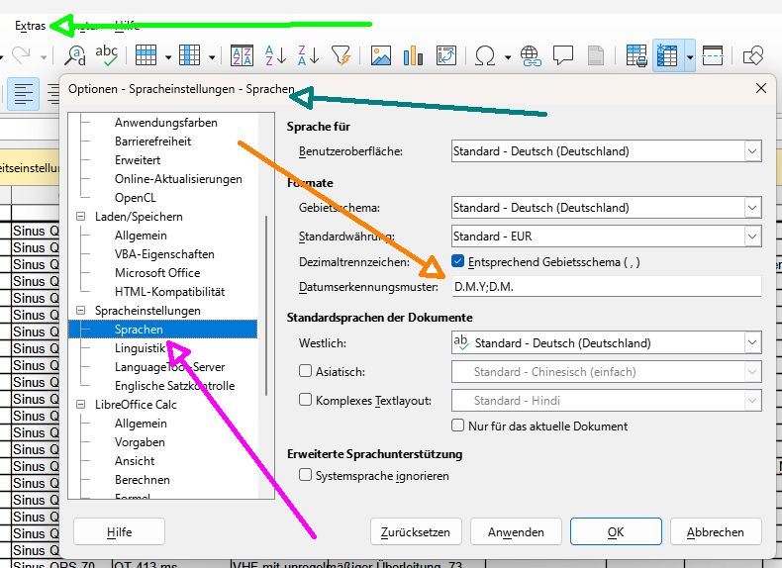Viewport: 782px width, 568px height.
Task: Click the Zurücksetzen button
Action: tap(416, 531)
